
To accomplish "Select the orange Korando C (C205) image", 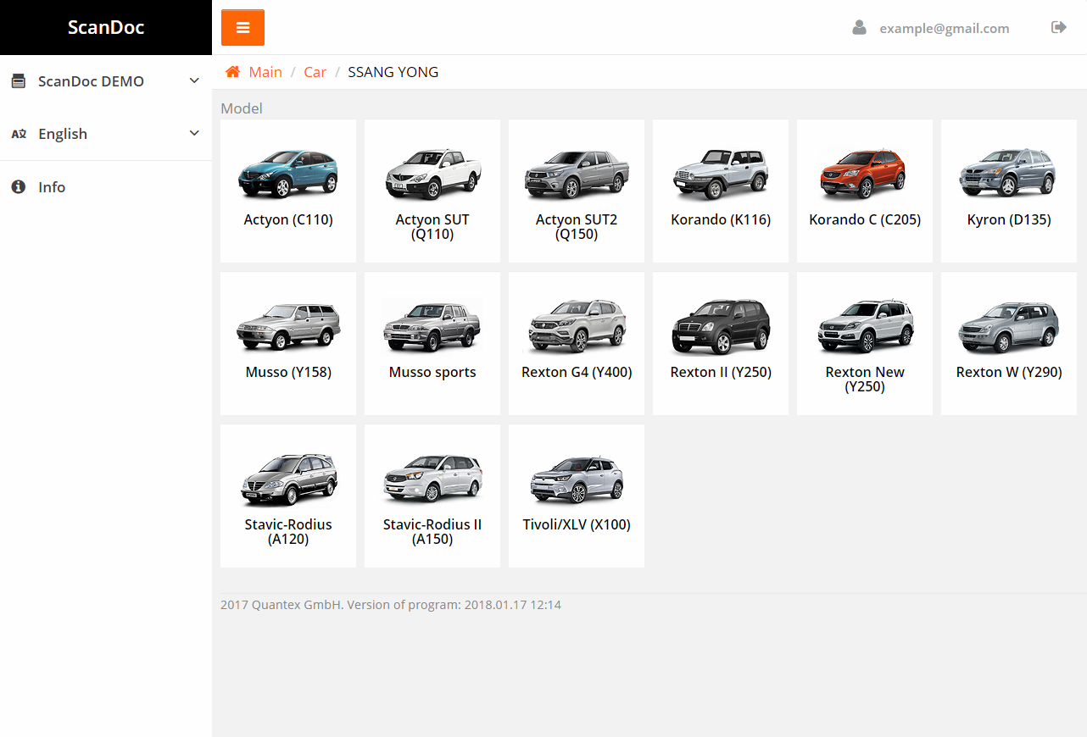I will point(865,173).
